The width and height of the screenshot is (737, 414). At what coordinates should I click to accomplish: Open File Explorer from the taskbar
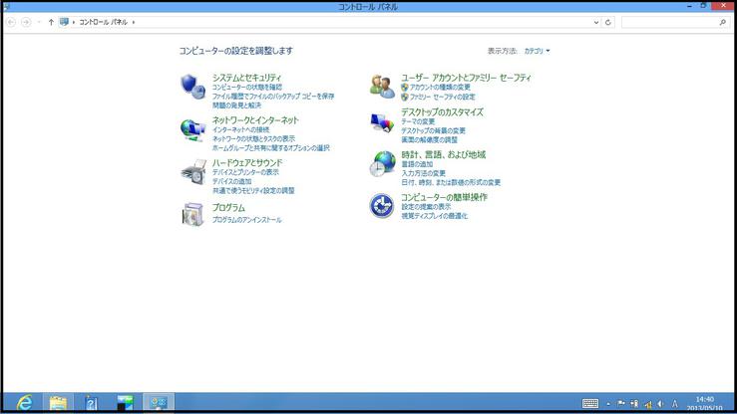point(58,402)
